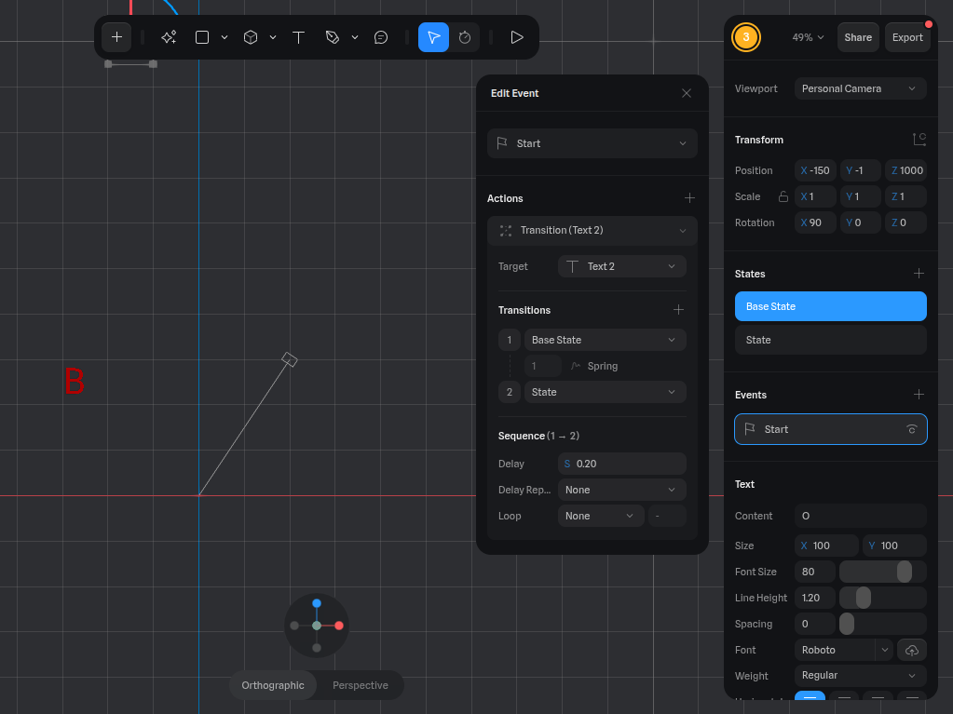The width and height of the screenshot is (953, 714).
Task: Click the orange user avatar badge
Action: (x=746, y=37)
